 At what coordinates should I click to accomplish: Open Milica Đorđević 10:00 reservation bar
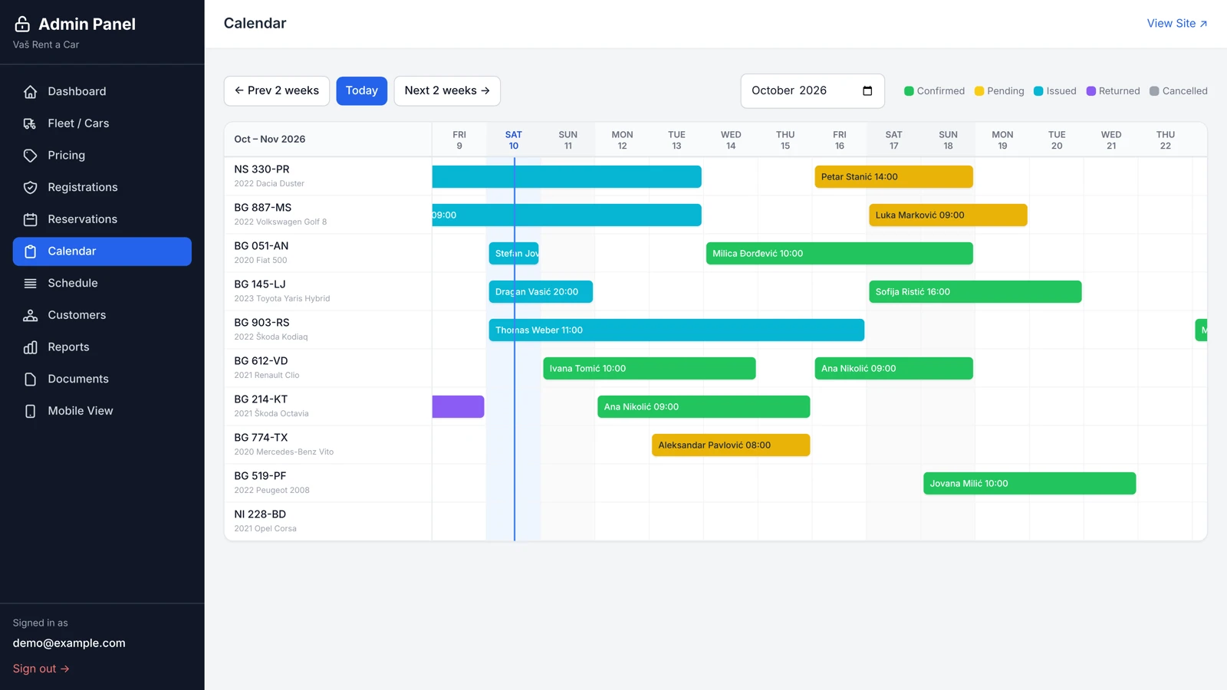839,253
